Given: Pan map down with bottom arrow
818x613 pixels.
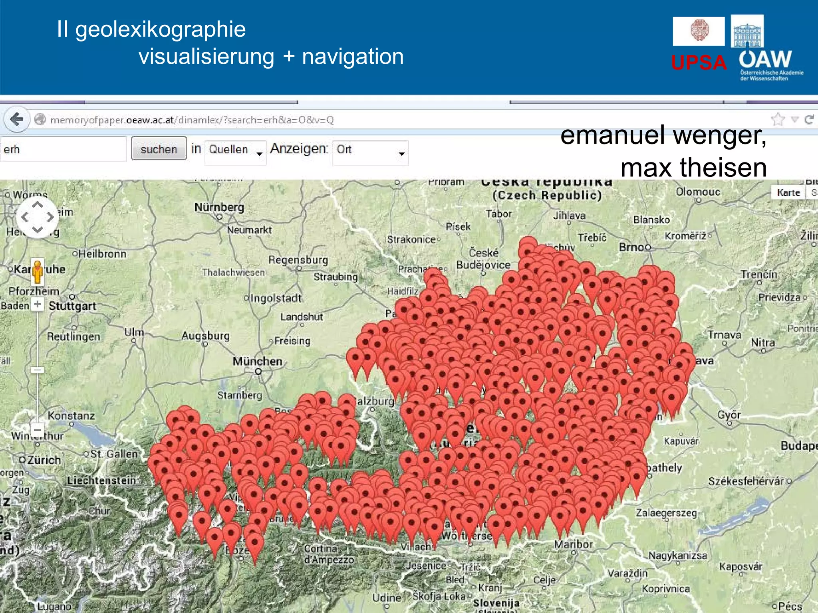Looking at the screenshot, I should (38, 230).
